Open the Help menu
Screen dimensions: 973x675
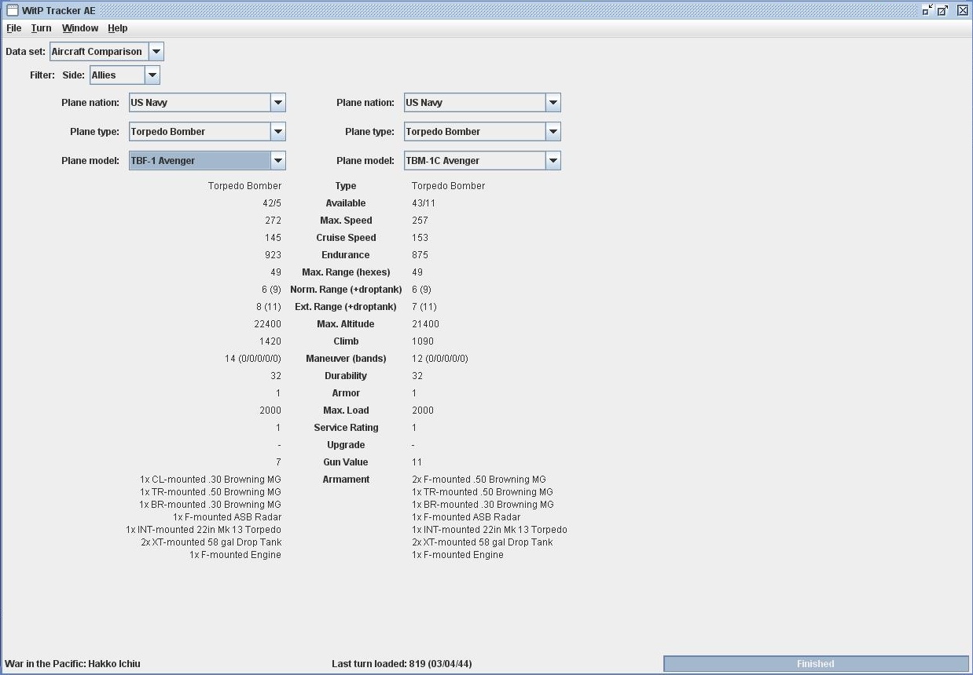point(117,28)
